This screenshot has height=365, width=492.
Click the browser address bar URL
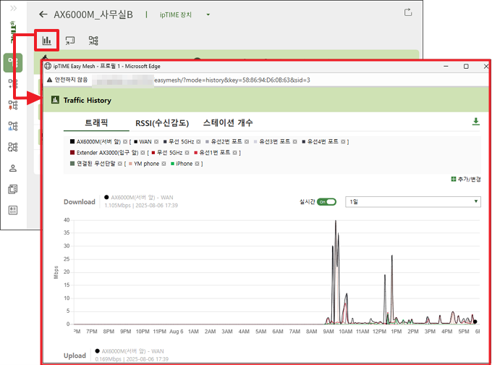pos(232,80)
